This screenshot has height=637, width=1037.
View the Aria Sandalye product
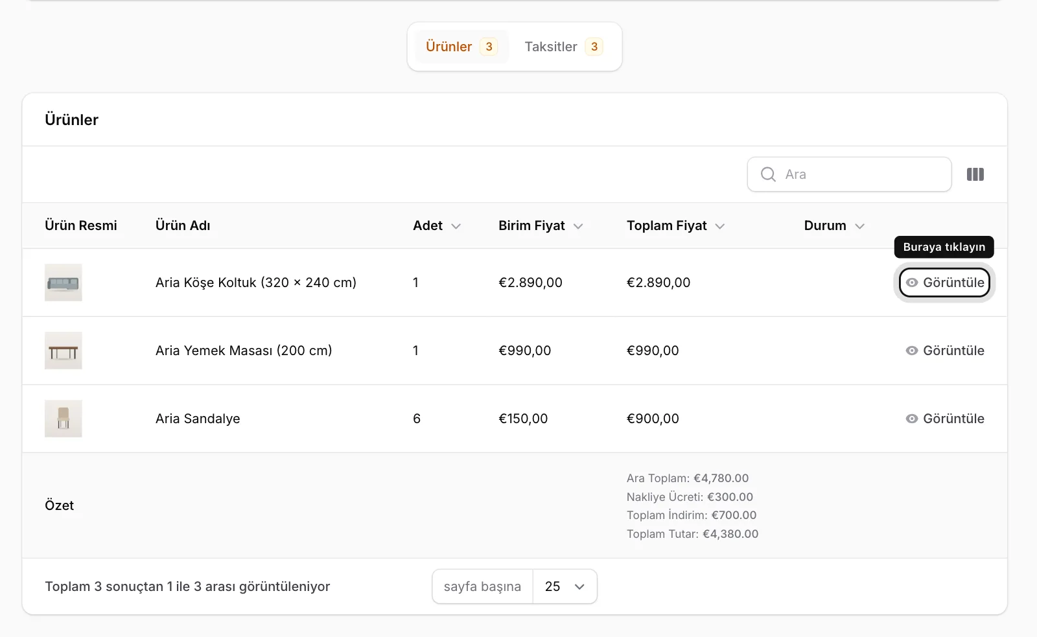click(944, 419)
